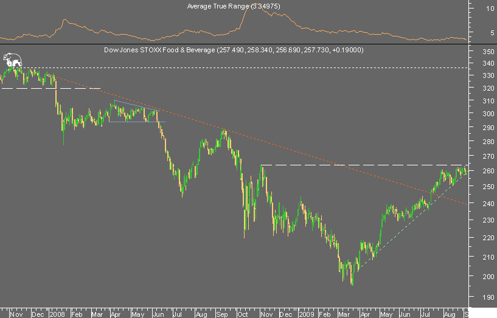This screenshot has height=318, width=497.
Task: Click the ATR axis value 10
Action: pos(490,9)
